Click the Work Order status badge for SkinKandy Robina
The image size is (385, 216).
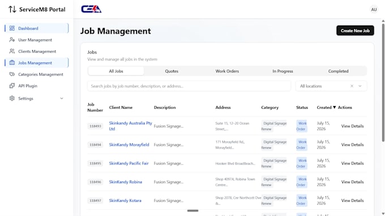click(301, 182)
